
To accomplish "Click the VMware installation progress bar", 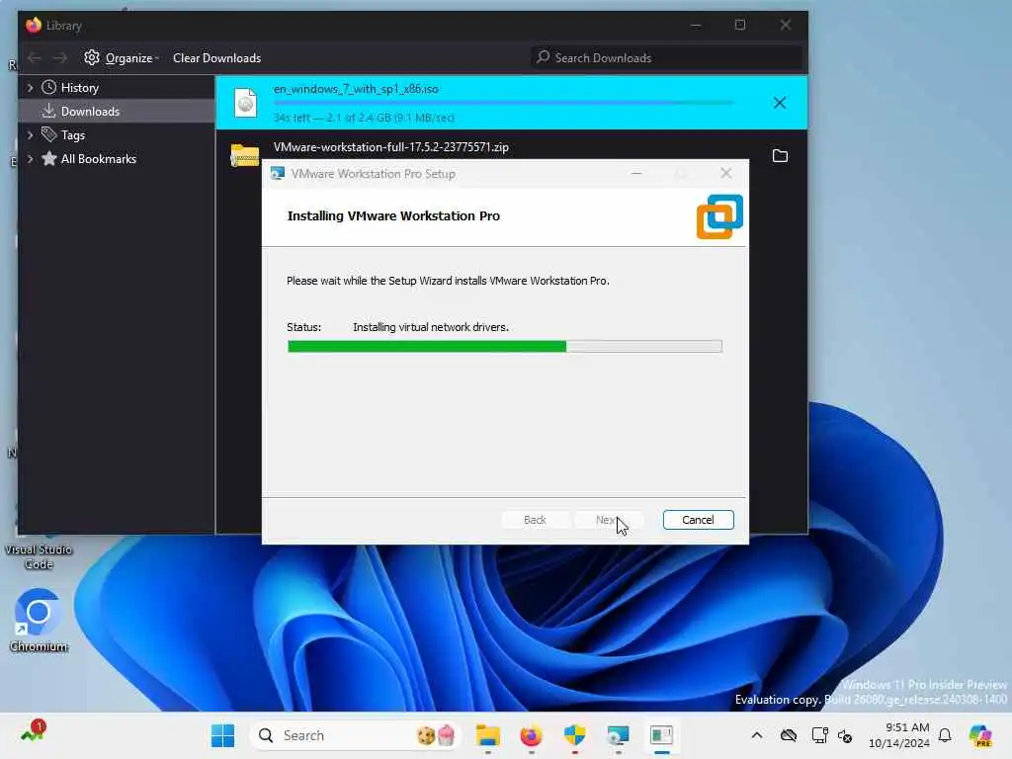I will (505, 347).
